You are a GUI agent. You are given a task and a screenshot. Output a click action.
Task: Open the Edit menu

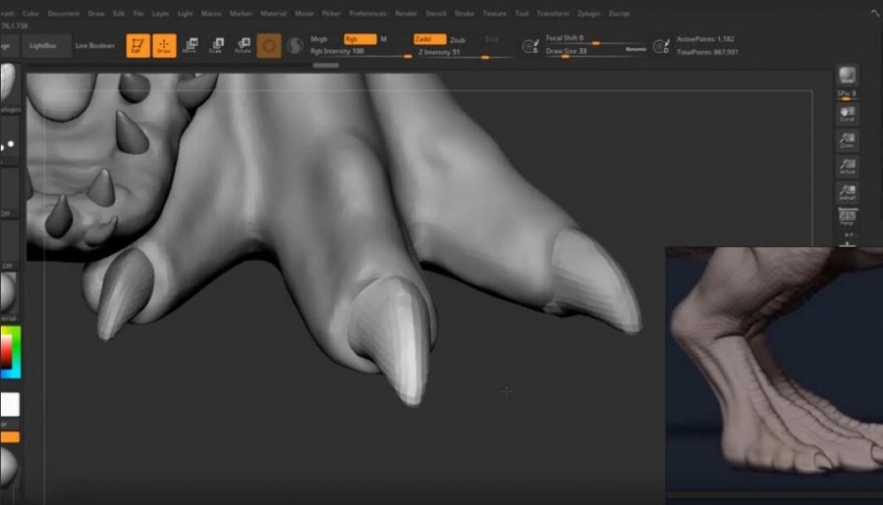click(x=119, y=13)
